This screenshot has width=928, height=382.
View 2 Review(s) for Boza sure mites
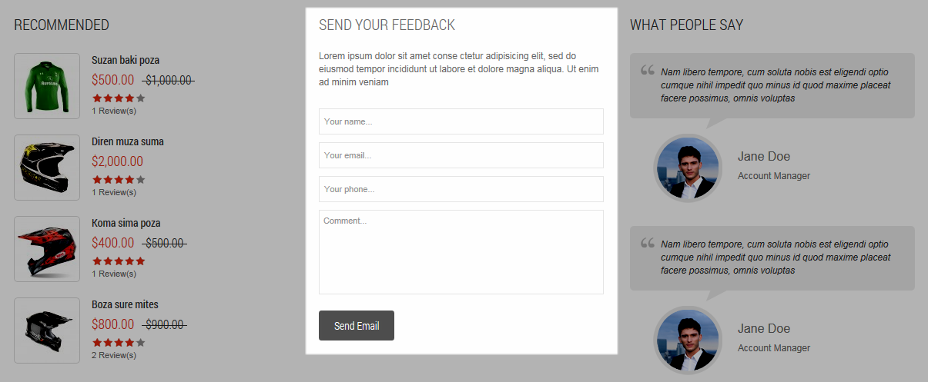point(114,355)
